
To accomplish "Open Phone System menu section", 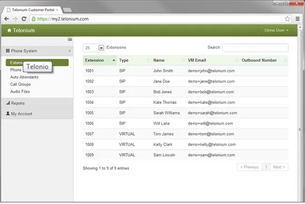I will 37,51.
